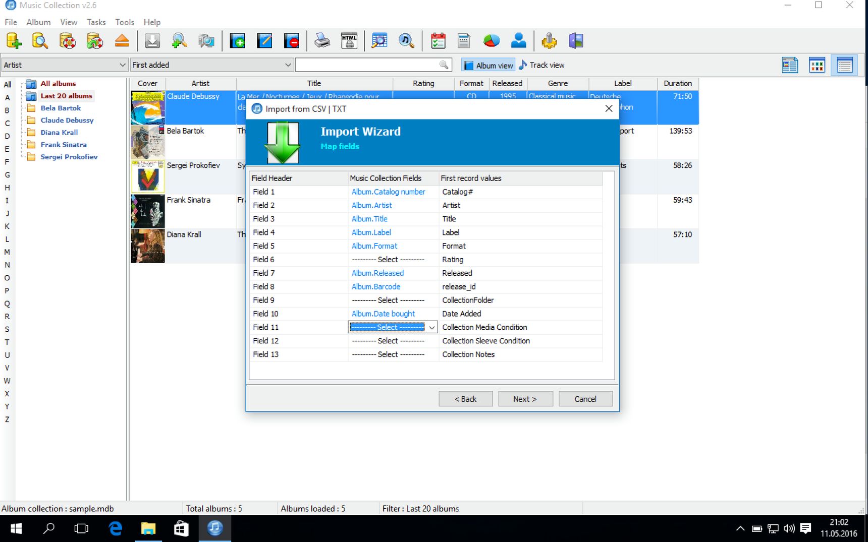Click the joystick options icon
This screenshot has width=868, height=542.
(x=549, y=41)
